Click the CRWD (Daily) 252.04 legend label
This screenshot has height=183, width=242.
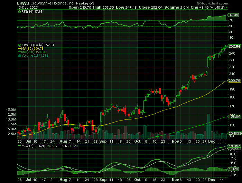tap(38, 45)
